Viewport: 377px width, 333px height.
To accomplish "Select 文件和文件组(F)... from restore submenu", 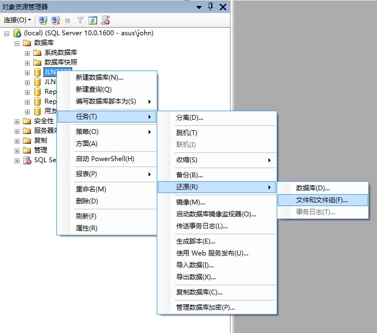I will 322,200.
